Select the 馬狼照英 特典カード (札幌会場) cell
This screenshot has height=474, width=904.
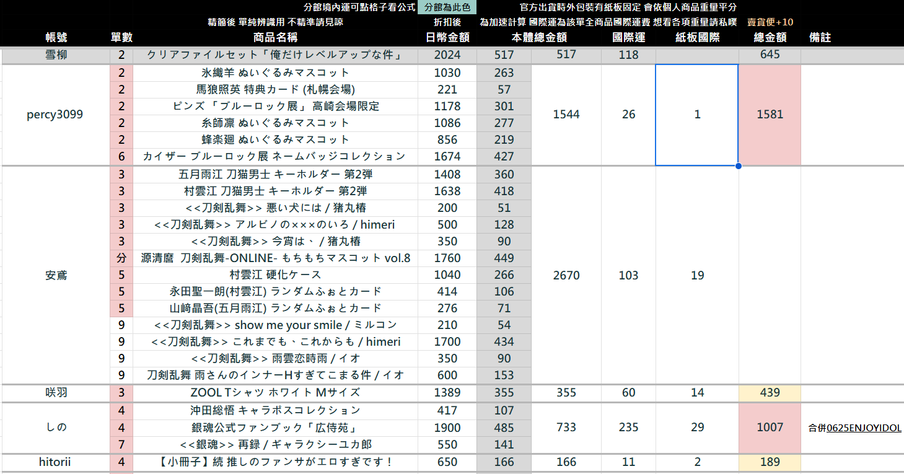275,89
